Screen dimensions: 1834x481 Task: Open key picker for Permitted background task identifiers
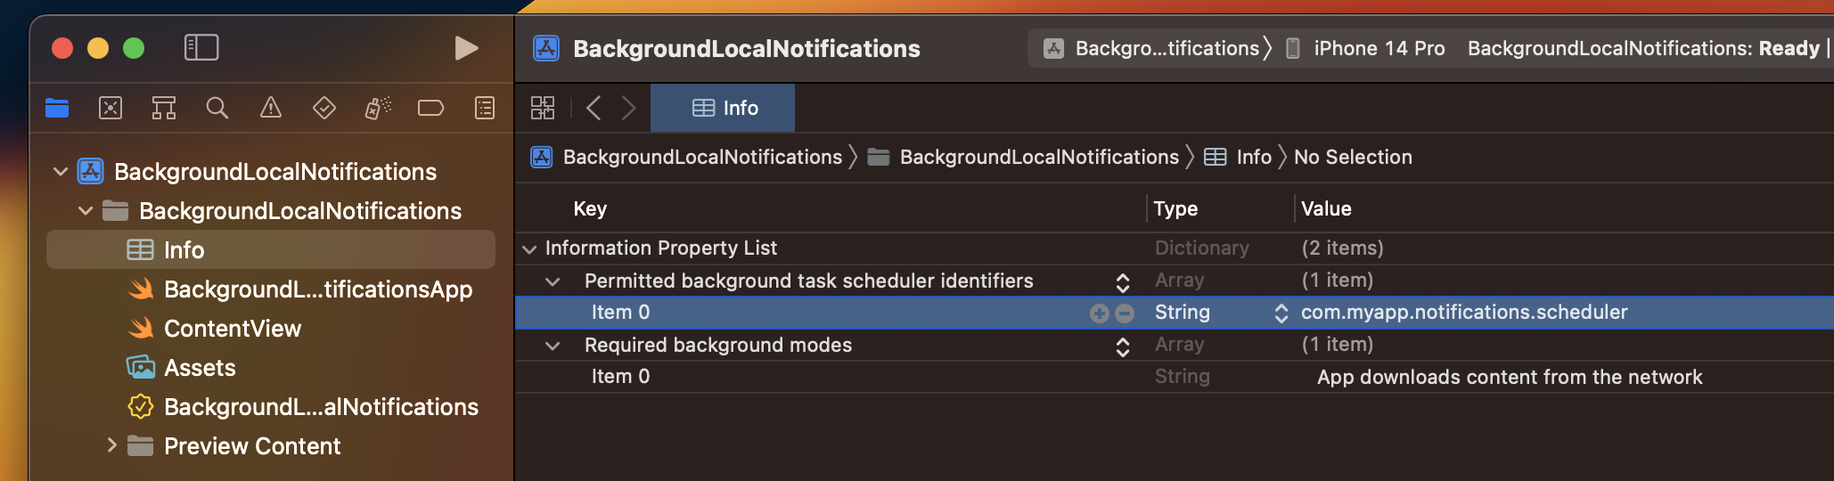coord(1123,282)
